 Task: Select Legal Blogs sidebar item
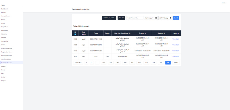coord(5,27)
